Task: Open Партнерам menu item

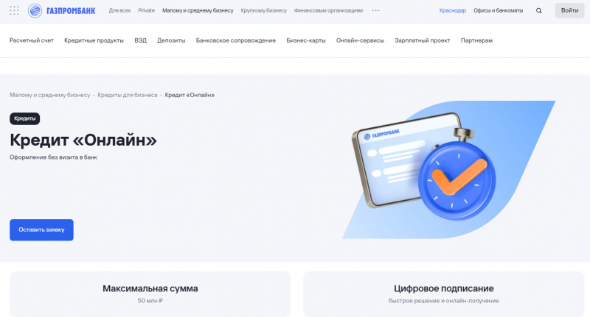Action: tap(476, 40)
